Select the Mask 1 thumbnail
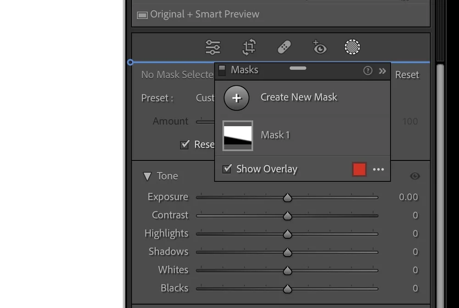 pyautogui.click(x=238, y=135)
